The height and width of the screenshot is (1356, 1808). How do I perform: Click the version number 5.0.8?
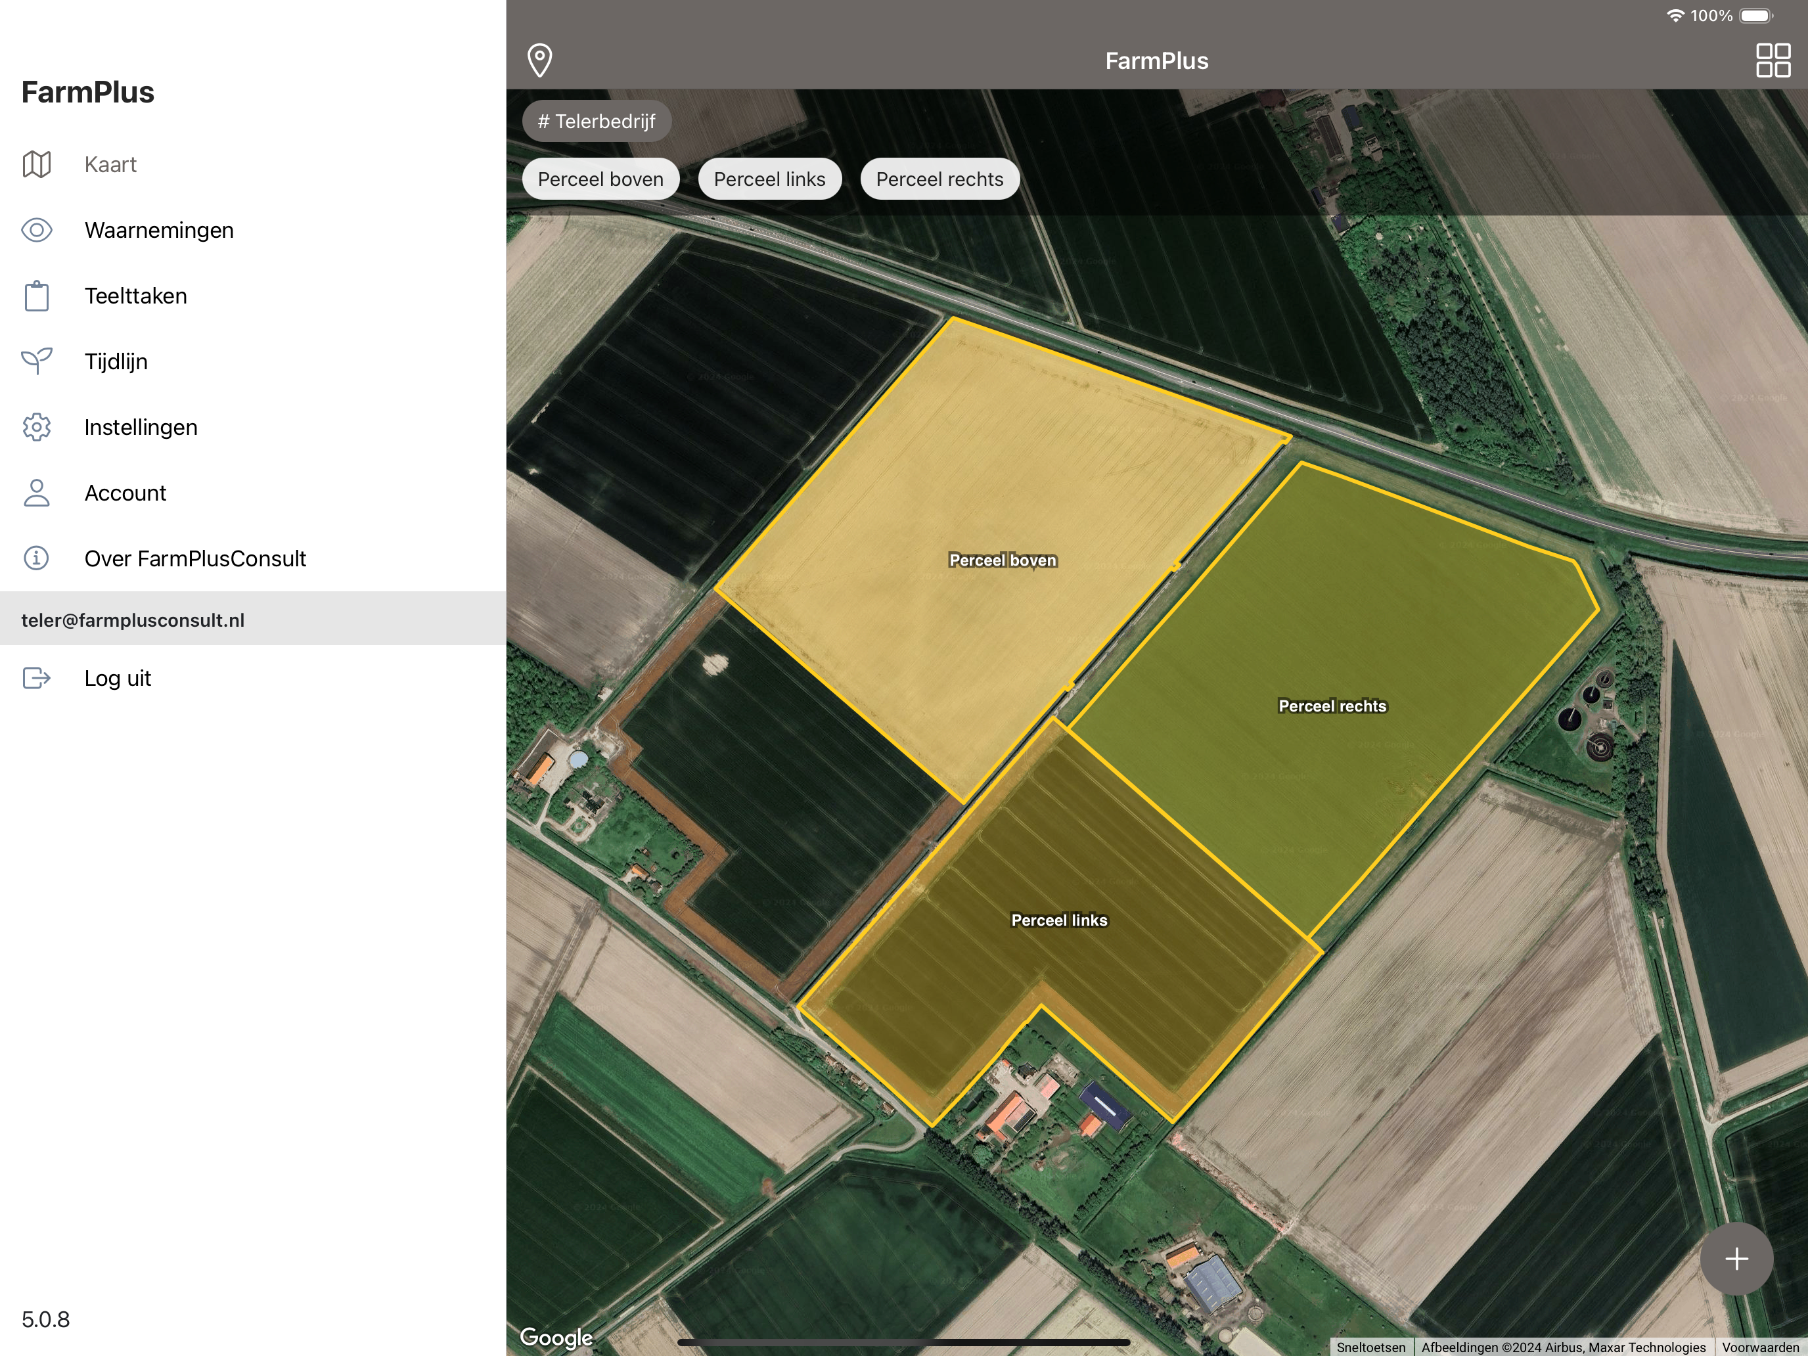point(46,1319)
